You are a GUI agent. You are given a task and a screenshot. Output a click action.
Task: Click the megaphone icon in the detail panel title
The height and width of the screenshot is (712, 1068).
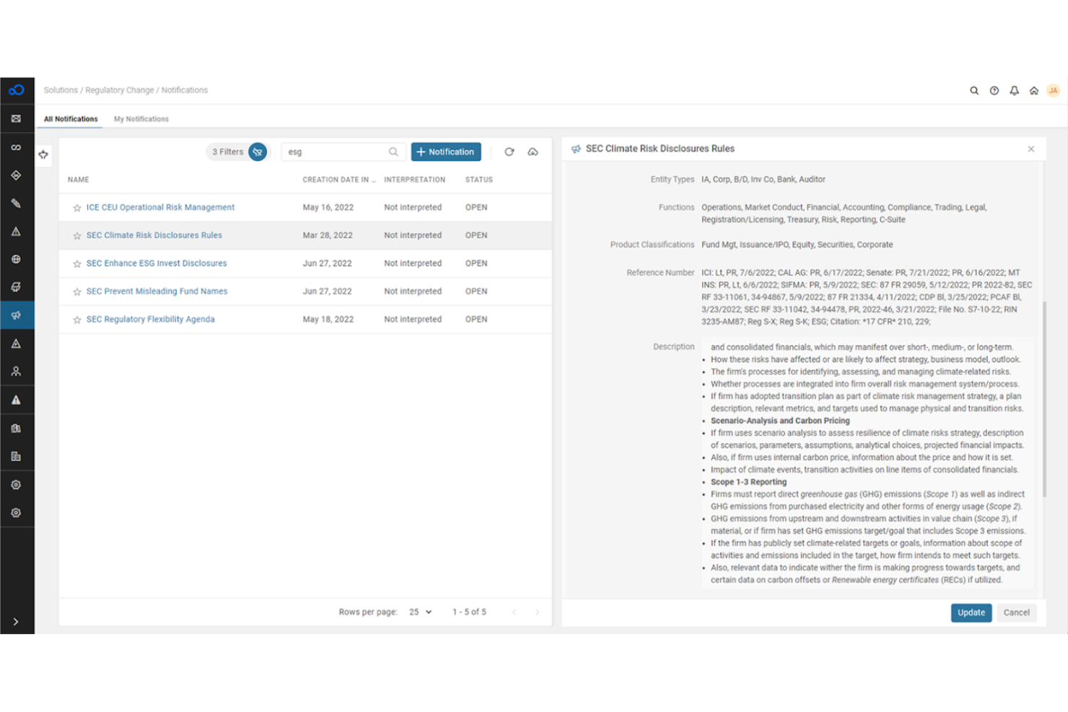[576, 149]
